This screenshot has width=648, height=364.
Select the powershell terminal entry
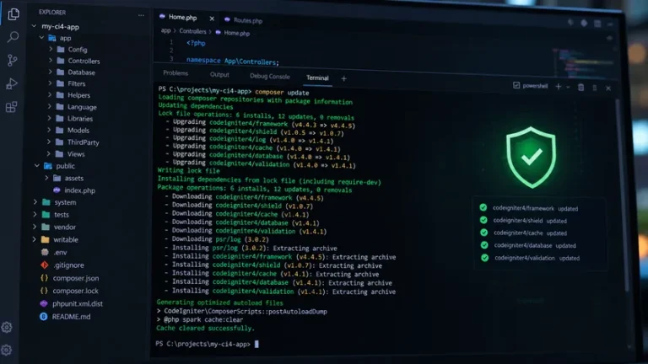pos(531,86)
